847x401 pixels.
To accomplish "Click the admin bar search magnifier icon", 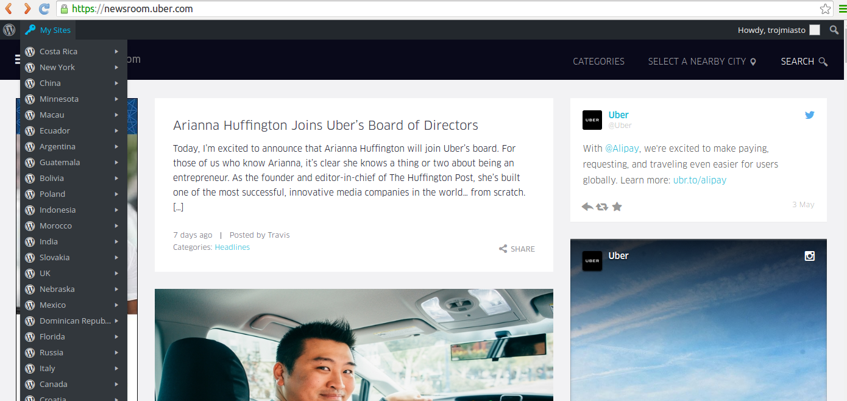I will tap(834, 30).
